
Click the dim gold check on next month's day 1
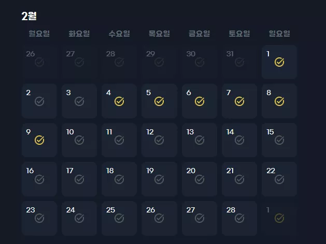pos(279,218)
